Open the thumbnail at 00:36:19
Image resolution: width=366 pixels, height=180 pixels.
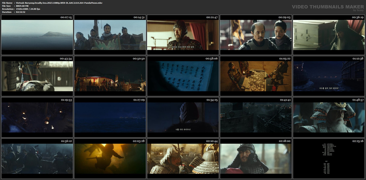[x=329, y=35]
